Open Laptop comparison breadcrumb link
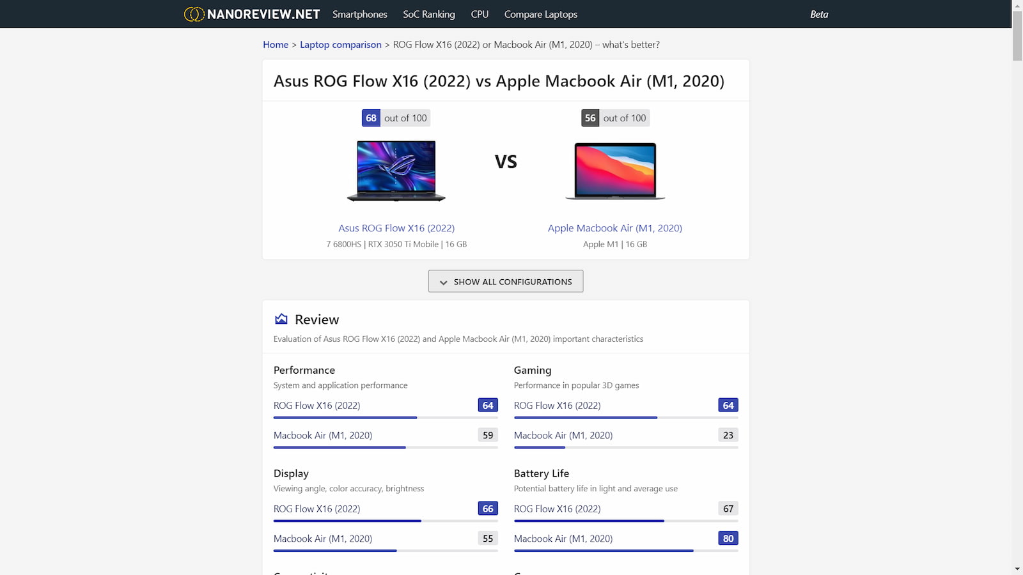Viewport: 1023px width, 575px height. (341, 45)
